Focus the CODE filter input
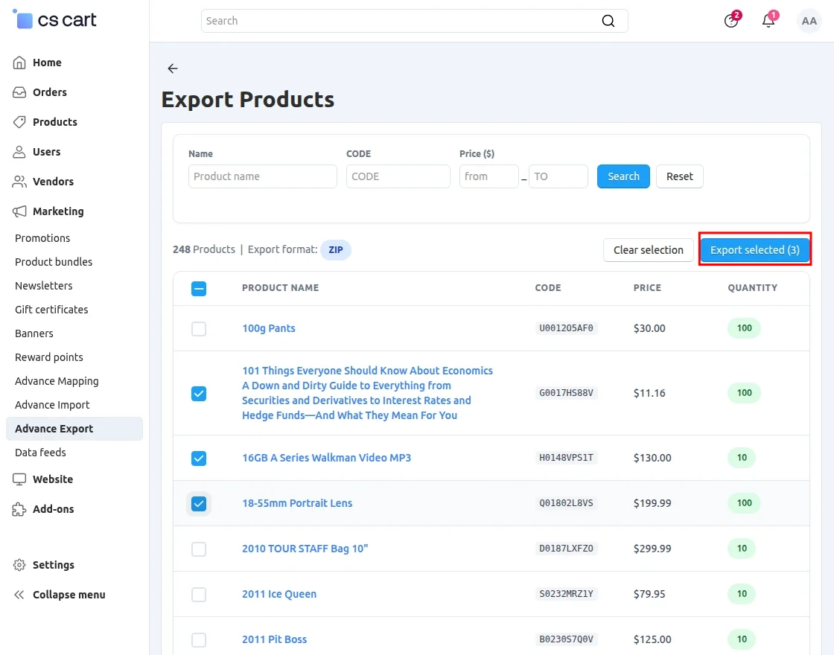 pos(398,176)
